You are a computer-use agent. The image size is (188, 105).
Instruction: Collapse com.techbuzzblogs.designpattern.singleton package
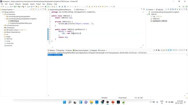click(x=5, y=19)
